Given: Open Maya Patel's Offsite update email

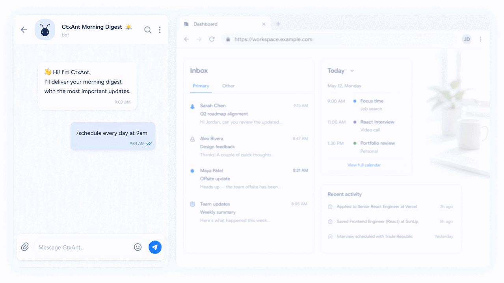Looking at the screenshot, I should [249, 179].
